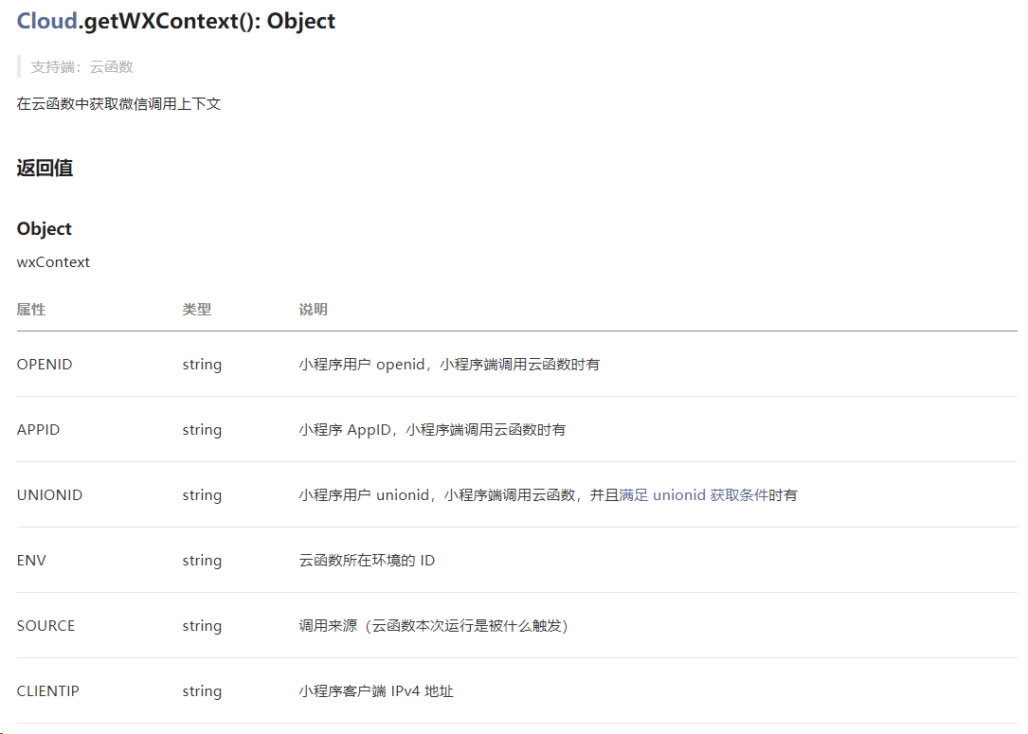Select the Object subheading

pos(43,228)
